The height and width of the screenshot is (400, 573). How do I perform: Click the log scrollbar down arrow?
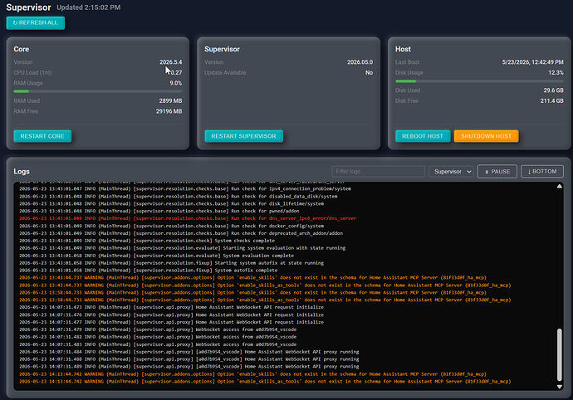[x=560, y=387]
